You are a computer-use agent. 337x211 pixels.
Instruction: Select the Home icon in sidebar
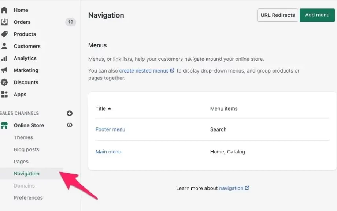(5, 10)
